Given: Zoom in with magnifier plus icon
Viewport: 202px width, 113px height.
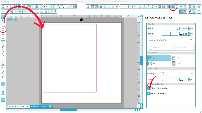Looking at the screenshot, I should [58, 7].
